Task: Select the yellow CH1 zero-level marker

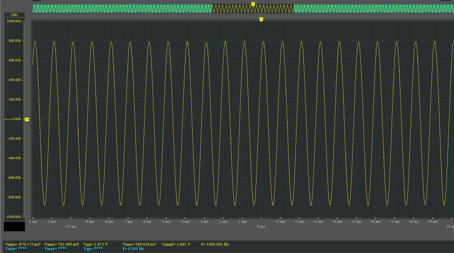Action: (x=27, y=119)
